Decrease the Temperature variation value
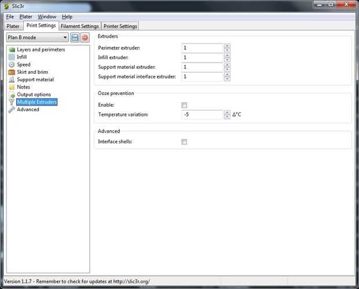Screen dimensions: 359x289 (x=227, y=117)
